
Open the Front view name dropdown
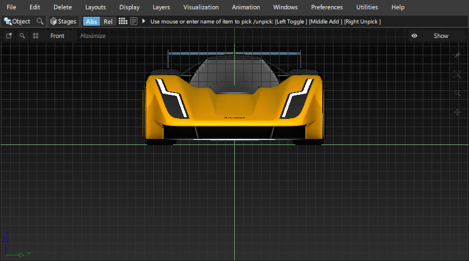[x=57, y=36]
